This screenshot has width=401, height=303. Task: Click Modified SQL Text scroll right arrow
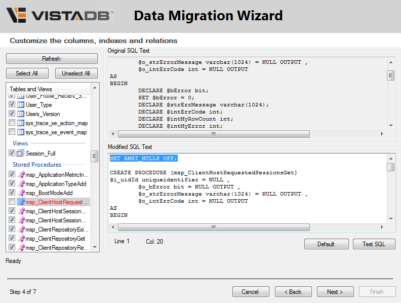[x=382, y=227]
